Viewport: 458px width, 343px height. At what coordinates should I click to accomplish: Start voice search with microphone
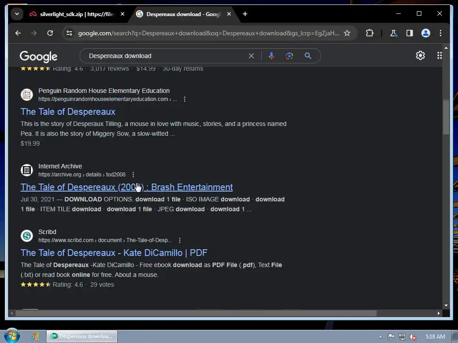coord(271,56)
